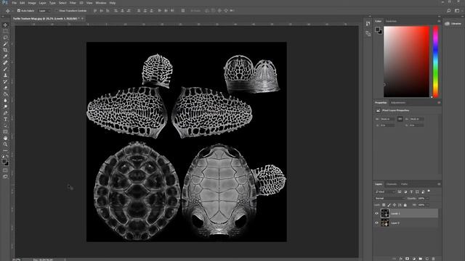The height and width of the screenshot is (261, 465).
Task: Open the layer filter Kind dropdown
Action: pyautogui.click(x=385, y=191)
